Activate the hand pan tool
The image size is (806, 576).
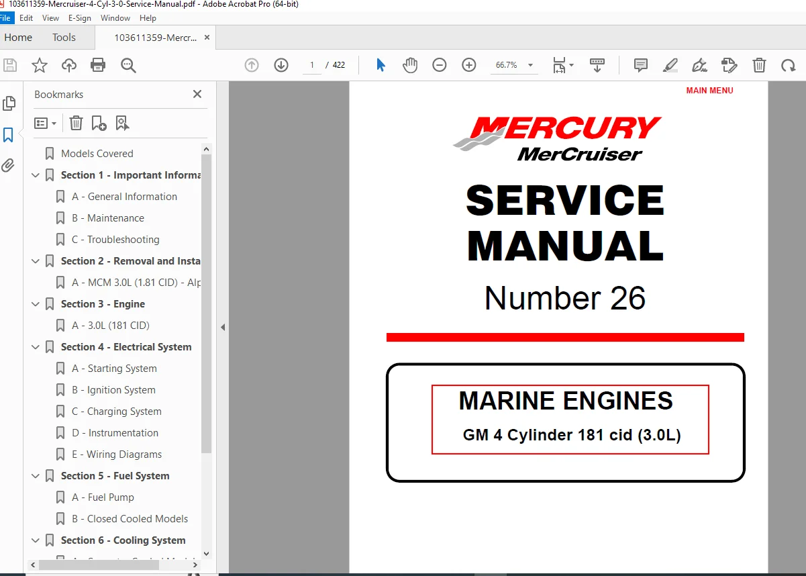(x=410, y=65)
